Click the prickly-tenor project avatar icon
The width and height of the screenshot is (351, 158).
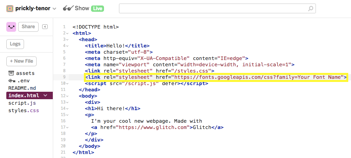[x=9, y=9]
